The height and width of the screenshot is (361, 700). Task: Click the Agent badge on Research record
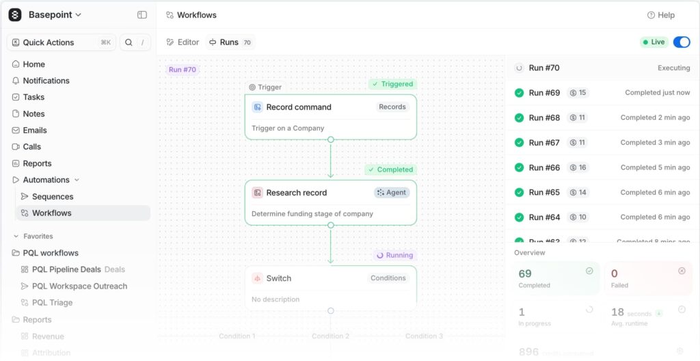tap(392, 193)
